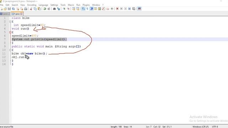Image resolution: width=228 pixels, height=128 pixels.
Task: Click 'length : 186' in status bar
Action: (116, 127)
